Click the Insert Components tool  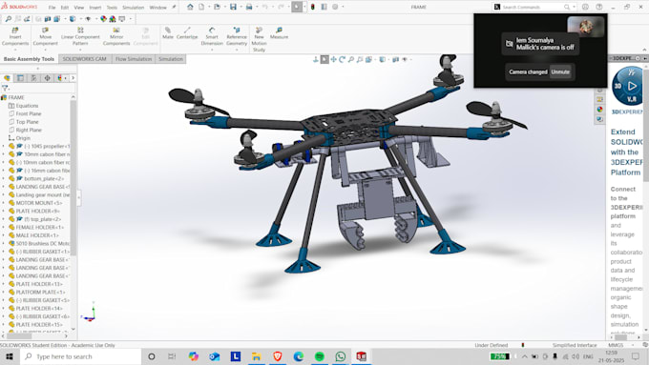click(15, 36)
